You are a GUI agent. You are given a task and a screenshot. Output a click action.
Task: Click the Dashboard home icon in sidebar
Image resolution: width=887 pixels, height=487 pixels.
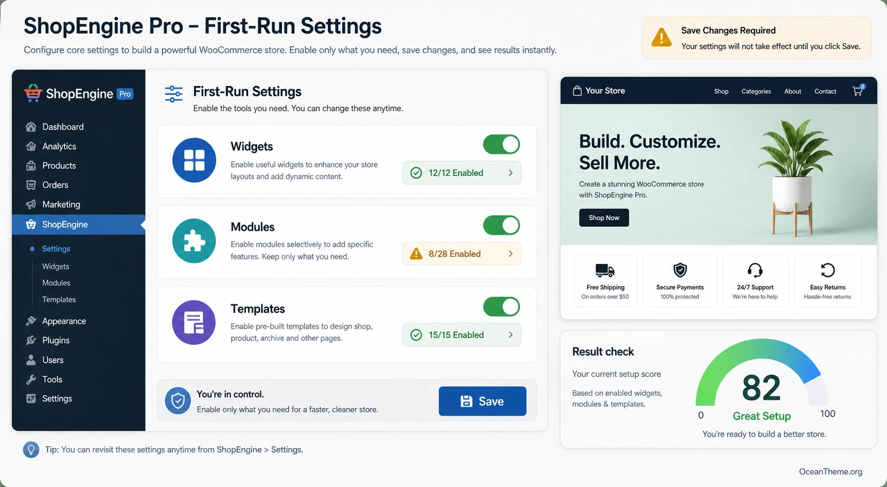(31, 127)
